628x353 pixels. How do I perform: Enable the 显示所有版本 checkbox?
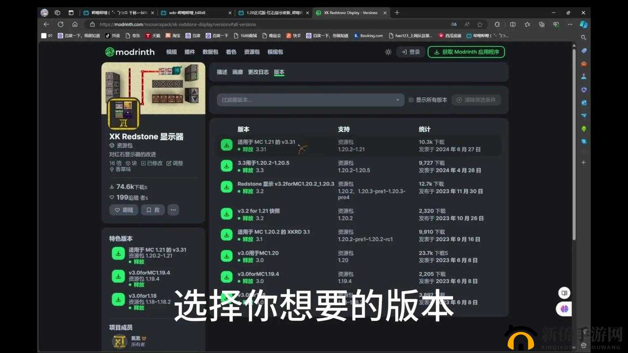pos(410,100)
